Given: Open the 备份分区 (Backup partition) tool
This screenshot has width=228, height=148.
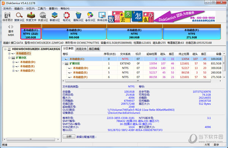Looking at the screenshot, I should click(x=90, y=17).
